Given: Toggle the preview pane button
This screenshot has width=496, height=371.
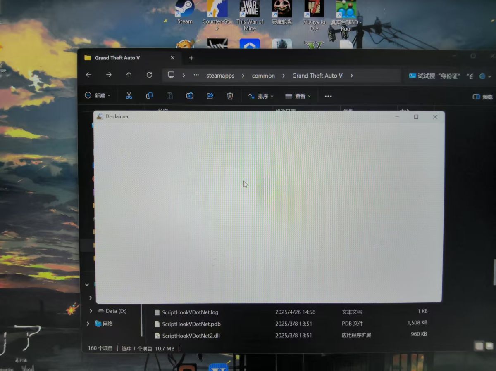Looking at the screenshot, I should [482, 97].
